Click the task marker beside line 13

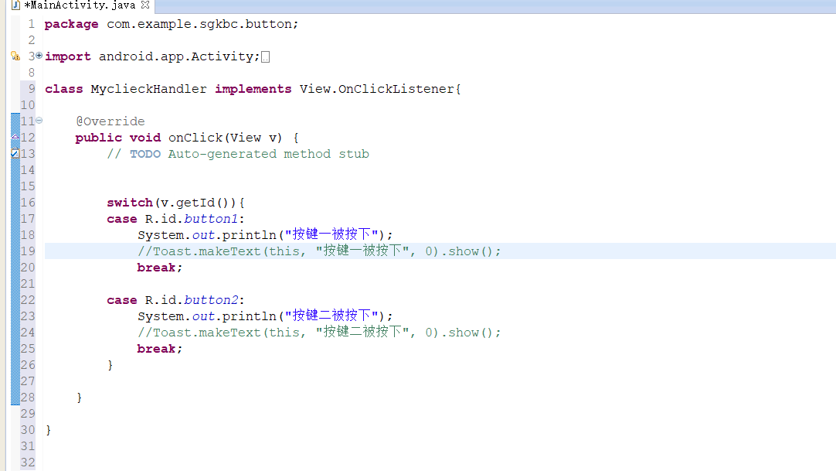[x=15, y=152]
